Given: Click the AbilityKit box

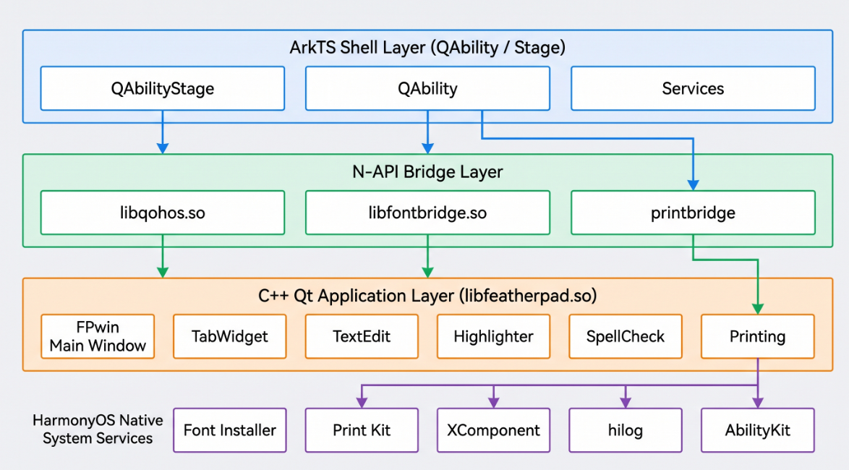Looking at the screenshot, I should point(757,430).
